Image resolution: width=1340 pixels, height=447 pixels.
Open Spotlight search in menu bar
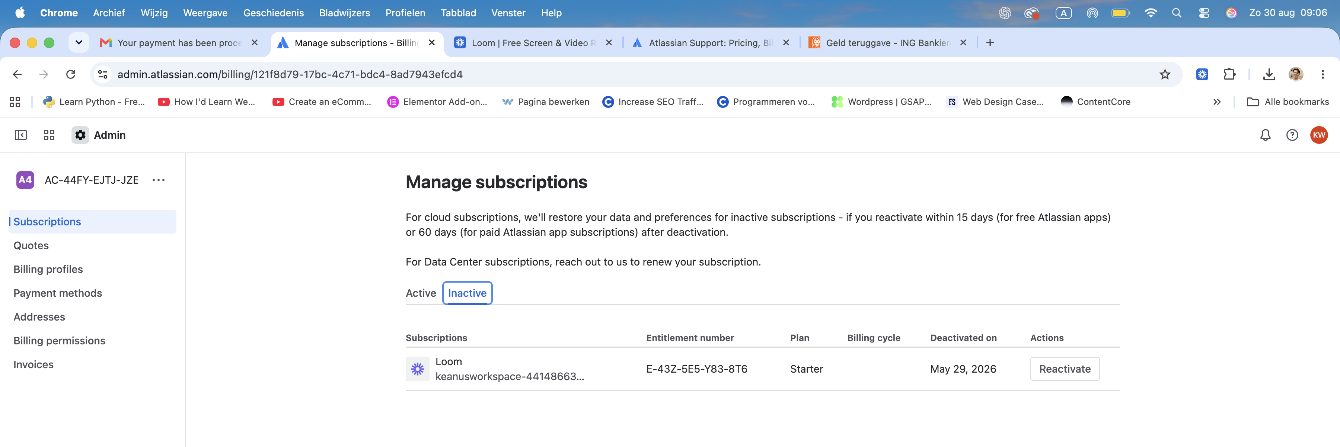point(1177,13)
